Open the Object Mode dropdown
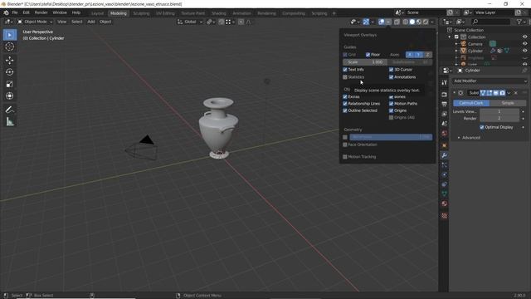The height and width of the screenshot is (299, 531). pyautogui.click(x=35, y=22)
